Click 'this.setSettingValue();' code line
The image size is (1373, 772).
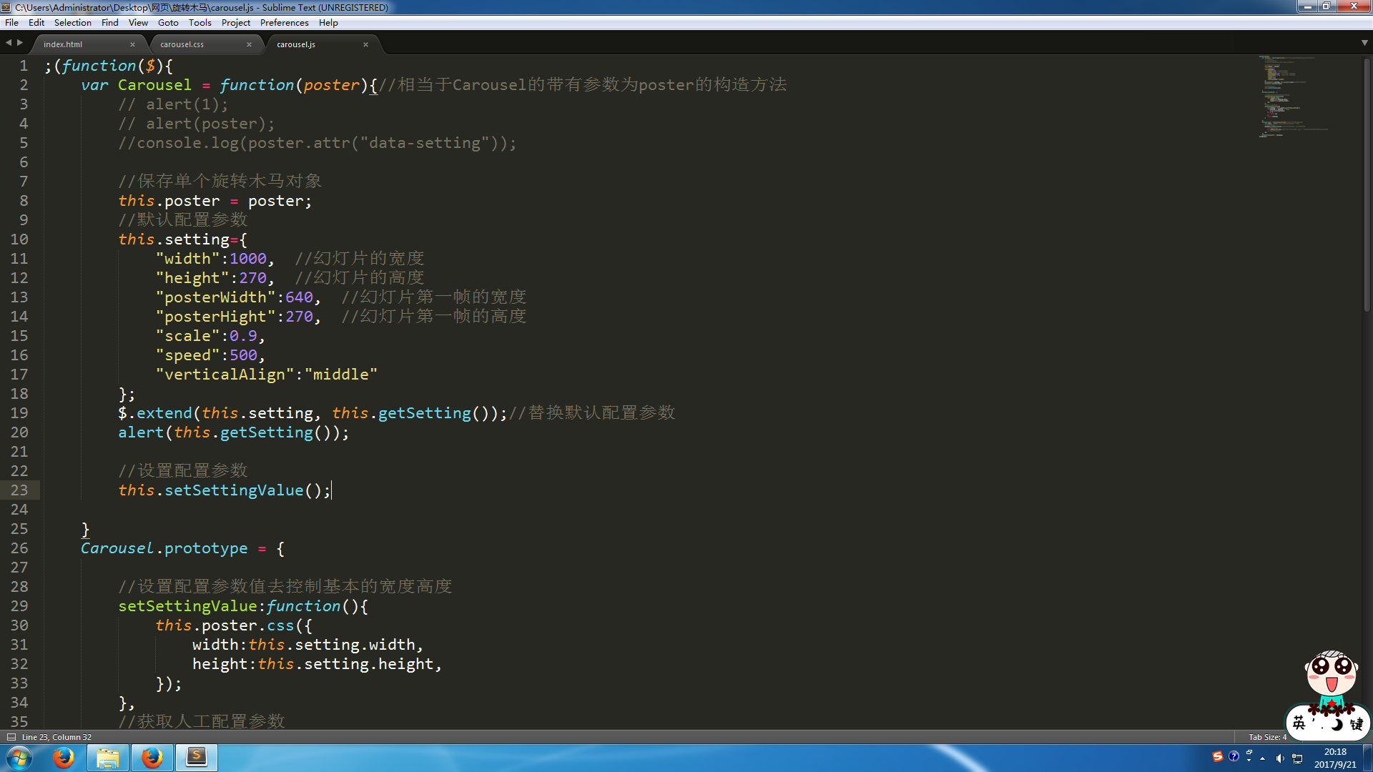tap(225, 490)
